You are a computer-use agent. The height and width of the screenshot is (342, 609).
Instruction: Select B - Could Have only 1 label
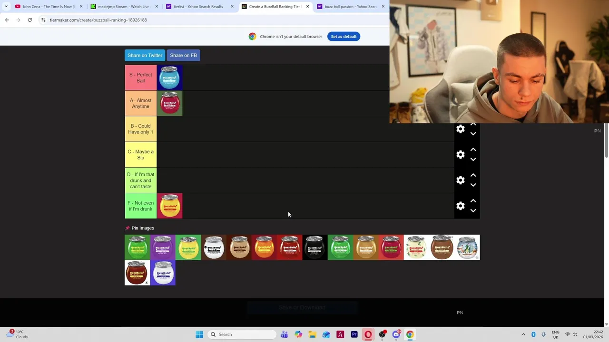[141, 129]
